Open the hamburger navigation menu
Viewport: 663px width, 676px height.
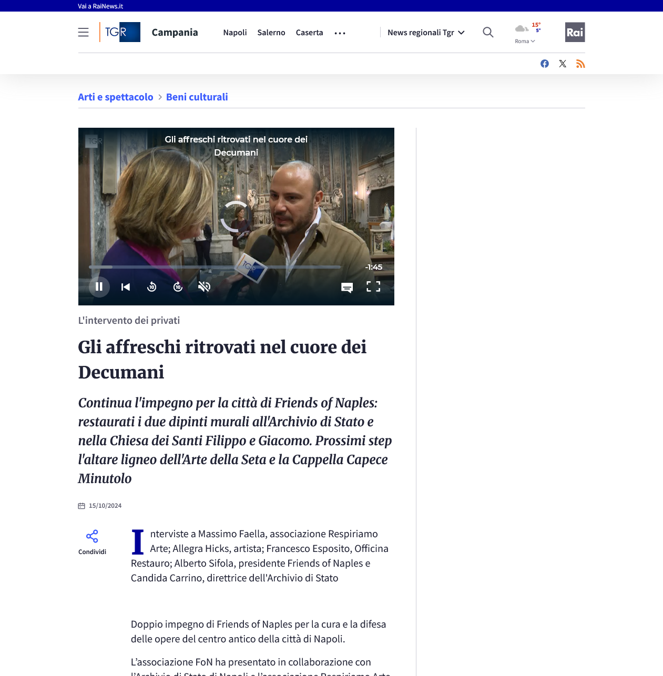(x=83, y=33)
